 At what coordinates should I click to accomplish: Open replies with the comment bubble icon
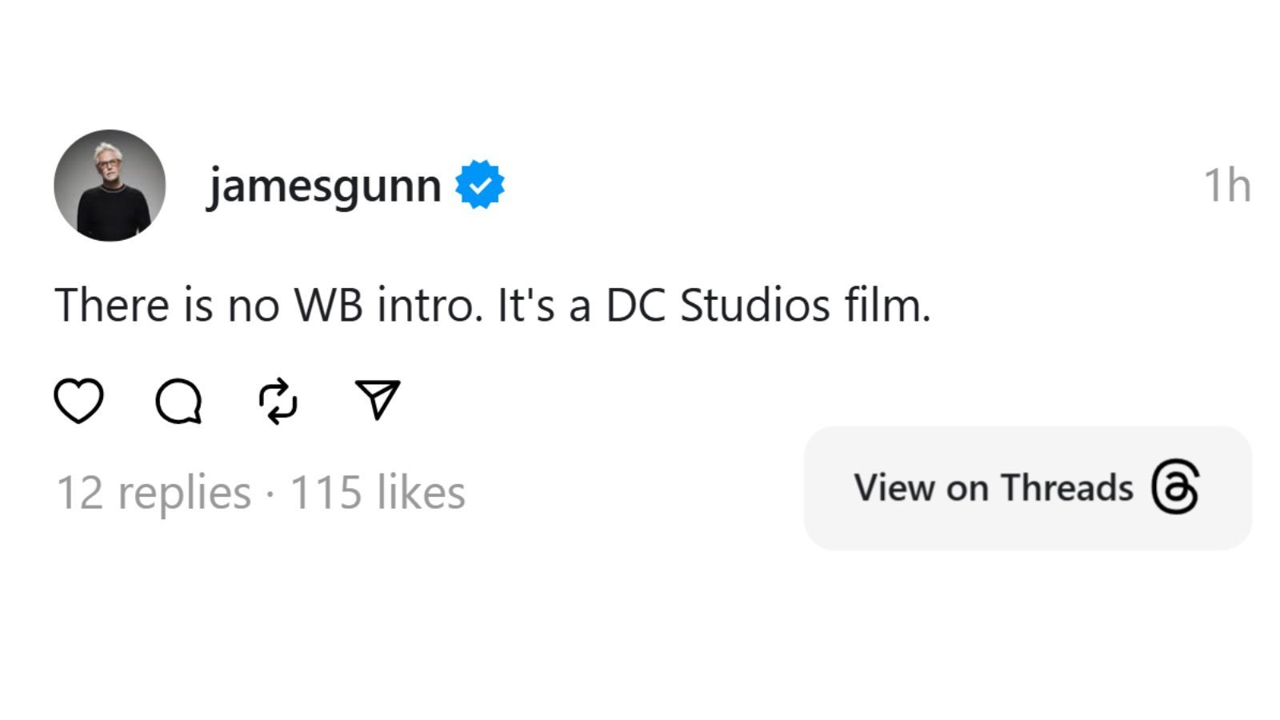(178, 400)
